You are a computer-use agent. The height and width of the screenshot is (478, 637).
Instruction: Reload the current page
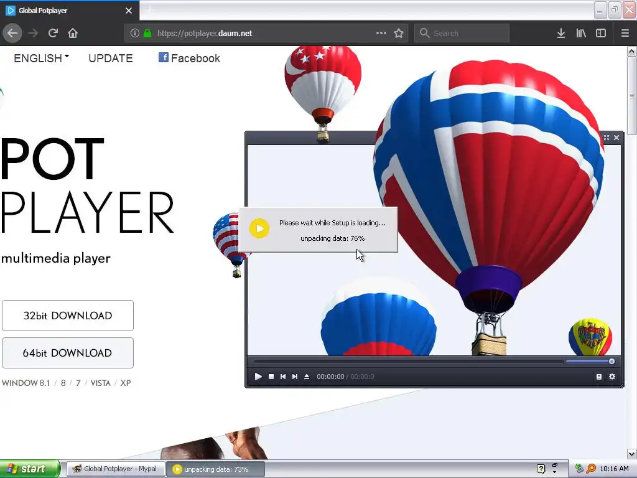tap(53, 33)
